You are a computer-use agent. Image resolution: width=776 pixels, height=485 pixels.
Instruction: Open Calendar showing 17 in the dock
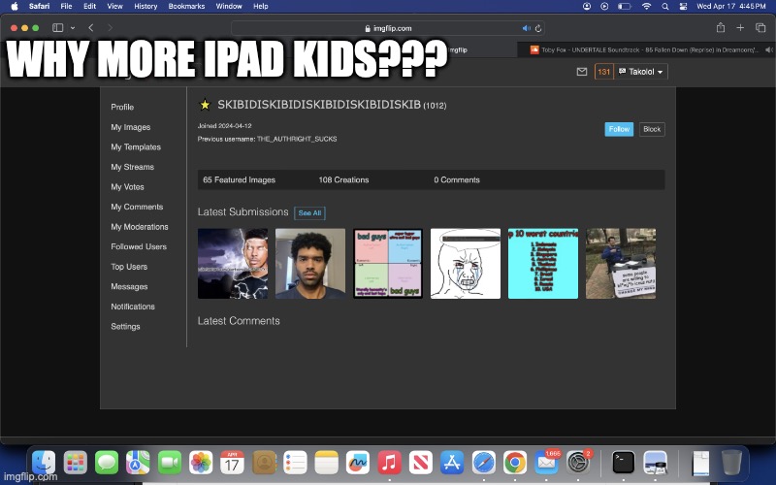click(x=232, y=463)
